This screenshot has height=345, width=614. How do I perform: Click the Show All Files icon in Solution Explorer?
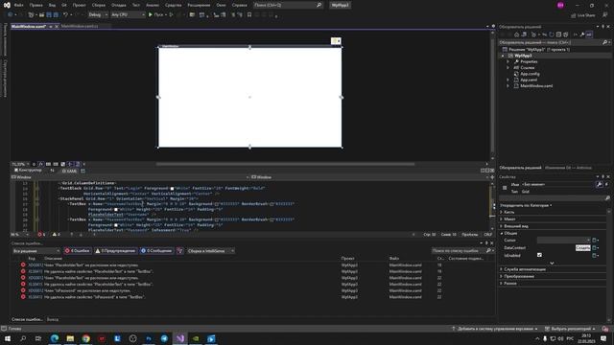pos(565,34)
